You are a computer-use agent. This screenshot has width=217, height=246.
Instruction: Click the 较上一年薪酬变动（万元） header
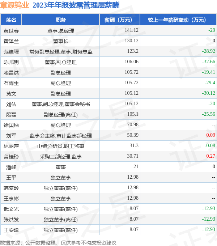click(x=178, y=20)
